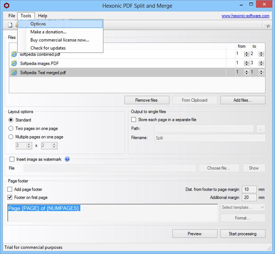Click the 'from' spinner for Softpedia images.PDF
275x254 pixels.
pyautogui.click(x=246, y=63)
